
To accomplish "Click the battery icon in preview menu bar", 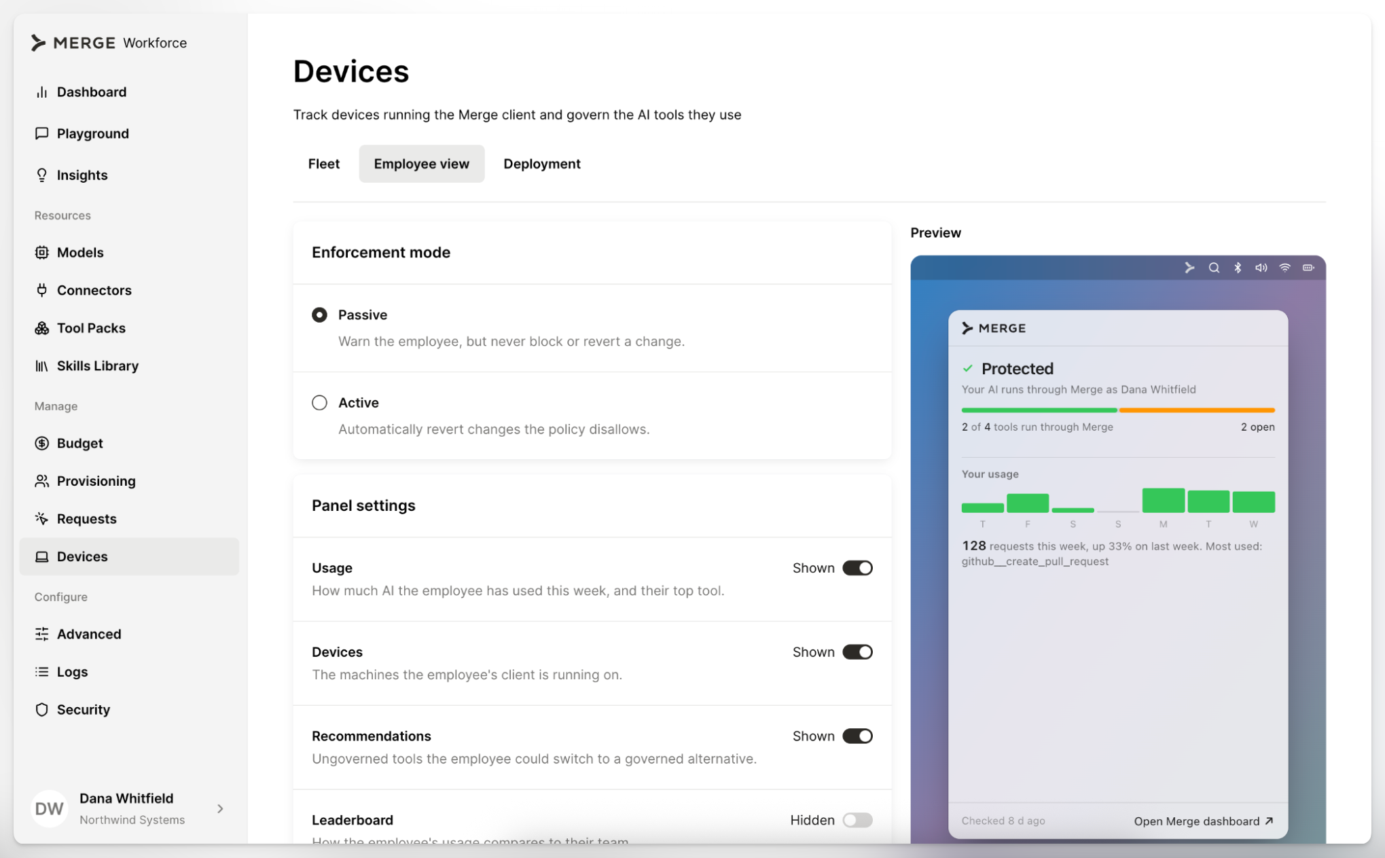I will tap(1308, 268).
